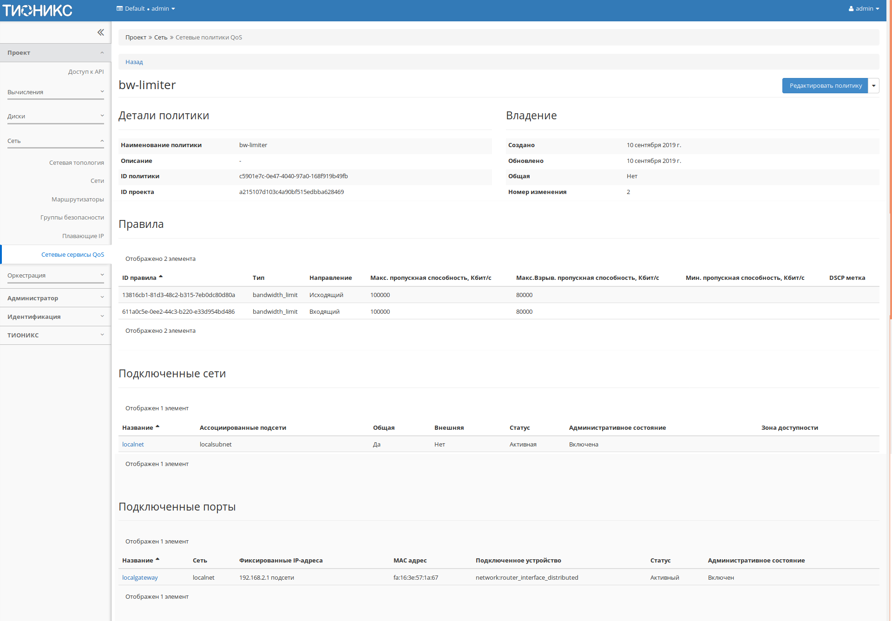The width and height of the screenshot is (892, 621).
Task: Open the localgateway port link
Action: pos(139,577)
